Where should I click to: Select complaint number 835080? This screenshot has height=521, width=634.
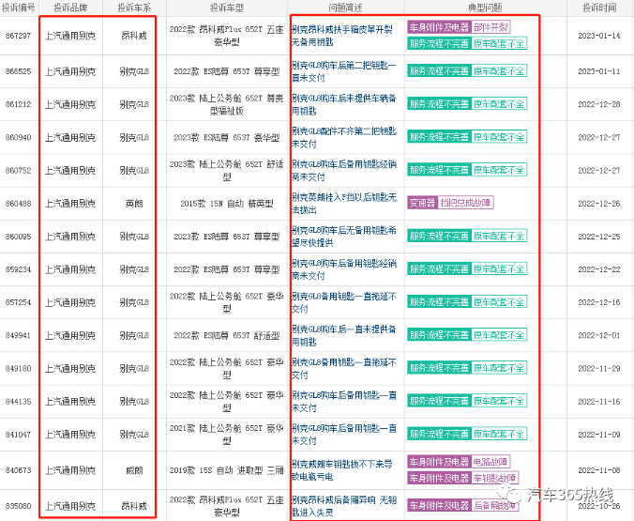click(18, 506)
